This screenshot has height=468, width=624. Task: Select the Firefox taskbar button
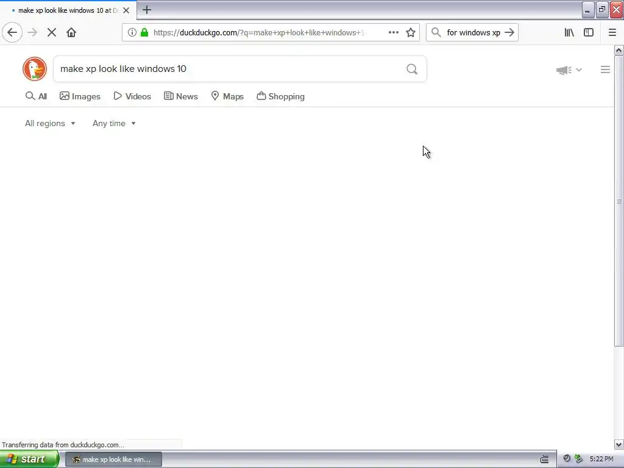click(x=113, y=459)
